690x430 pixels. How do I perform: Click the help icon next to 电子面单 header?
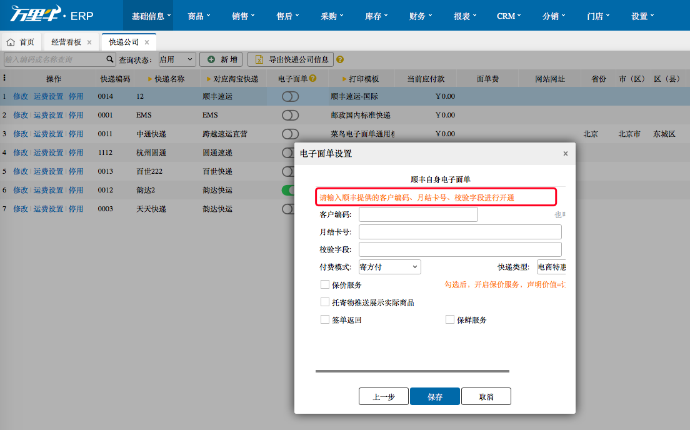312,78
